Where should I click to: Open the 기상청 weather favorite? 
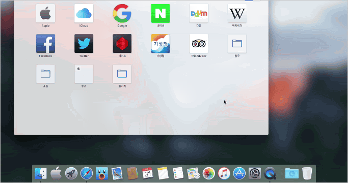click(160, 43)
